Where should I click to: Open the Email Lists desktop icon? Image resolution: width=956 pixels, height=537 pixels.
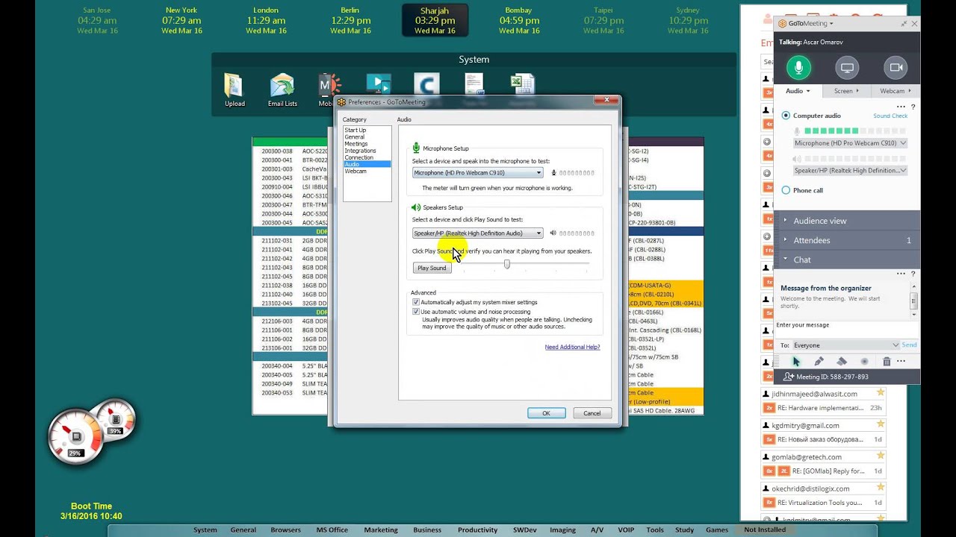[x=282, y=90]
